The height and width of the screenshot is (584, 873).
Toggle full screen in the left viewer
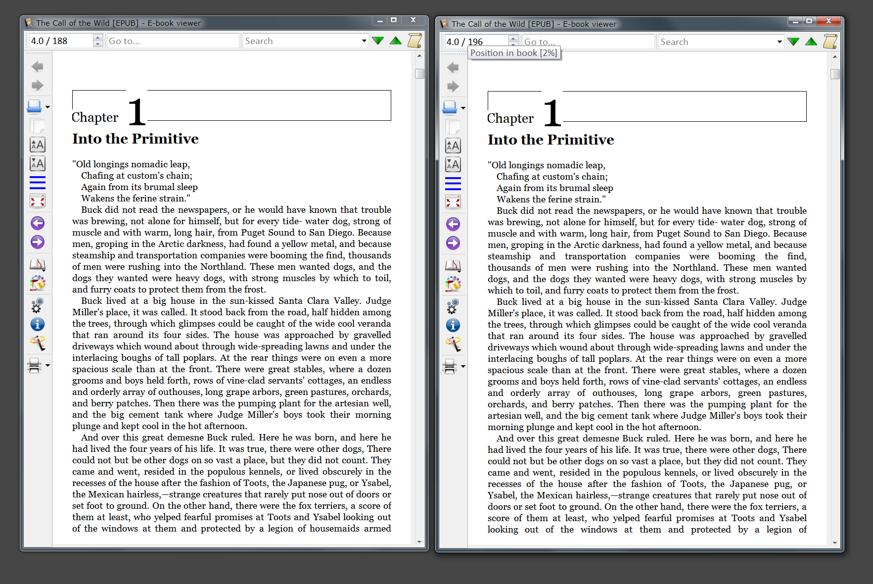(x=38, y=201)
